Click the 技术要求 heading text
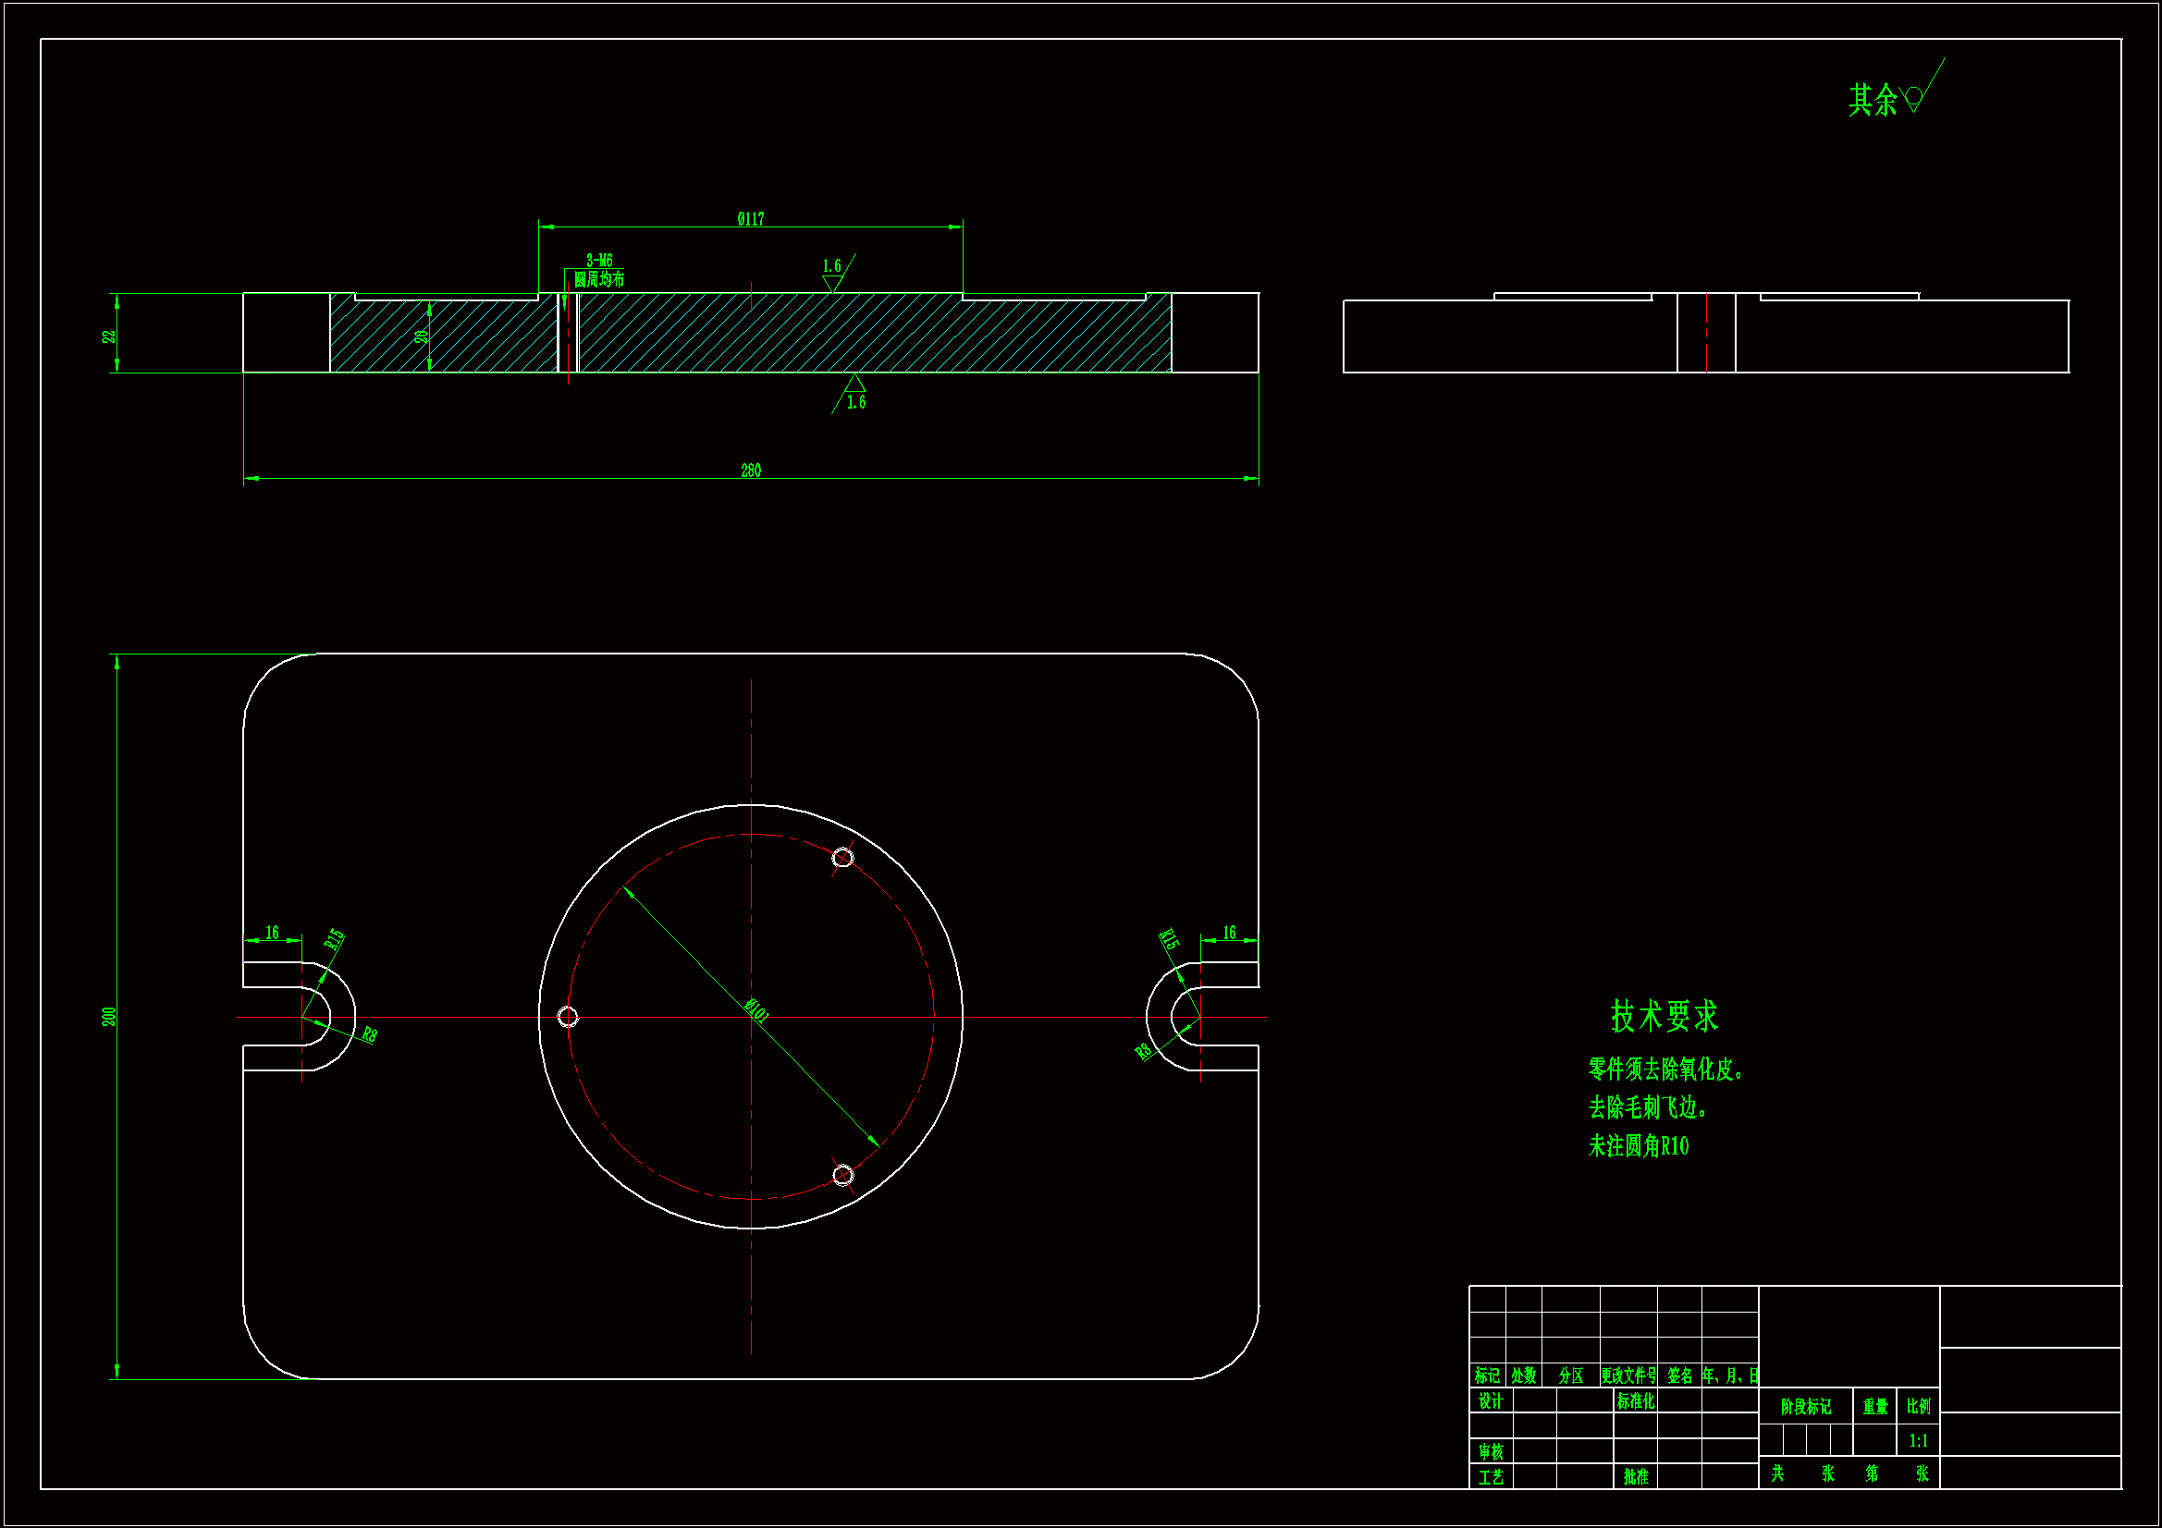The image size is (2162, 1528). tap(1664, 1017)
